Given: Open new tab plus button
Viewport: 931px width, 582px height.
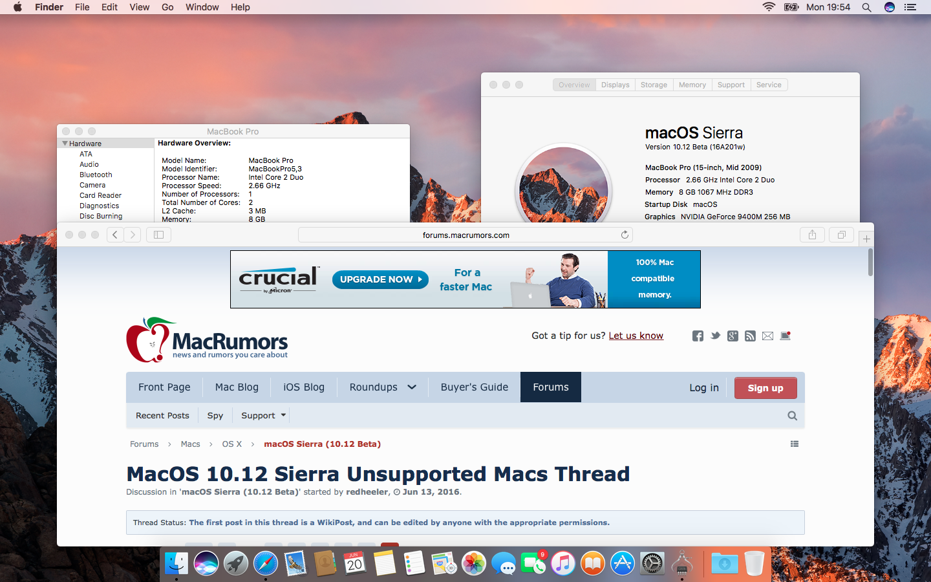Looking at the screenshot, I should tap(866, 239).
